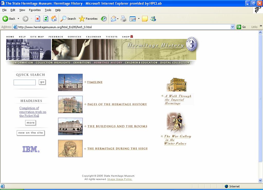The width and height of the screenshot is (263, 190).
Task: Open the Favorites menu
Action: [x=35, y=10]
